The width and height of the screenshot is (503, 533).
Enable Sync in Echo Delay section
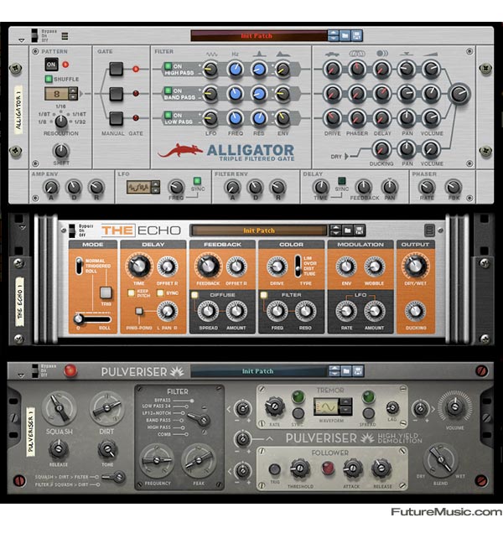point(160,292)
